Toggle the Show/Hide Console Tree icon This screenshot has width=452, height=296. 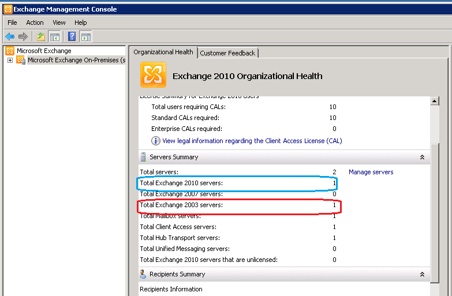tap(54, 36)
